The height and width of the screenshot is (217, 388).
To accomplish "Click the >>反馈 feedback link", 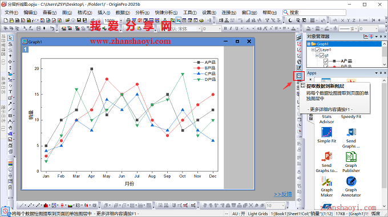I will tap(283, 194).
